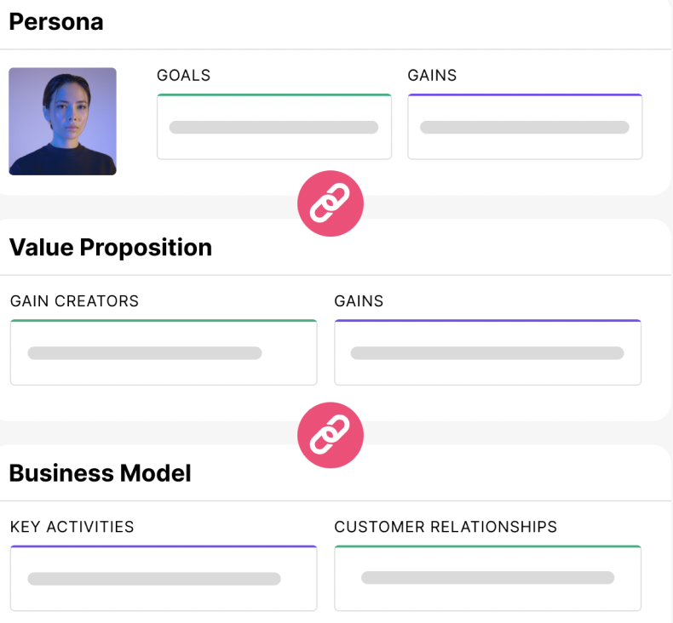This screenshot has width=673, height=623.
Task: Click the GOALS label in Persona
Action: coord(183,76)
